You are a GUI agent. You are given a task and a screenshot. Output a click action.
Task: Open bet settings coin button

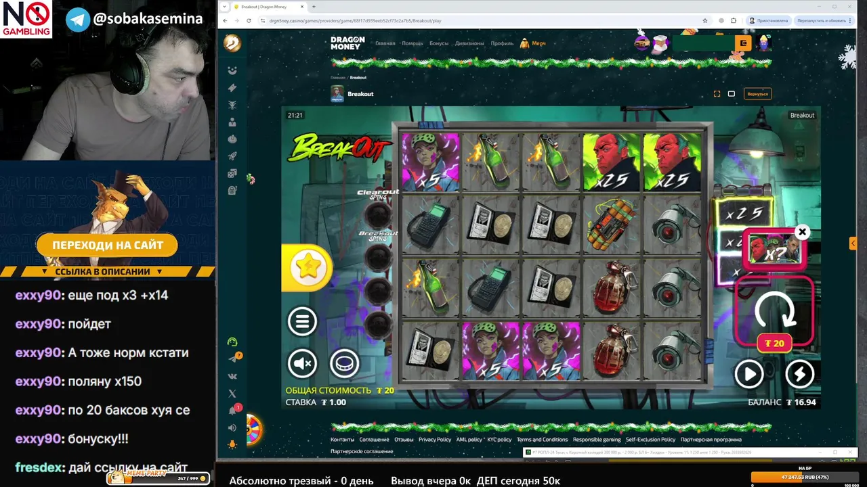tap(344, 363)
